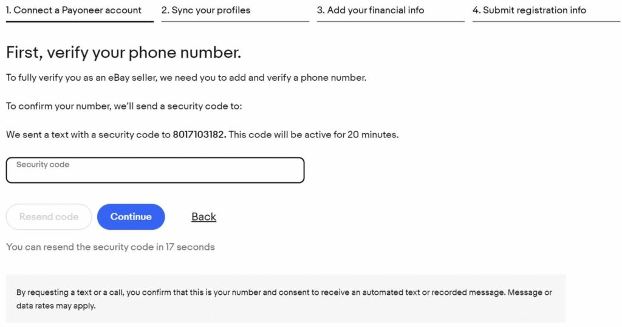Viewport: 622px width, 327px height.
Task: Focus the Security code input field
Action: pos(155,173)
